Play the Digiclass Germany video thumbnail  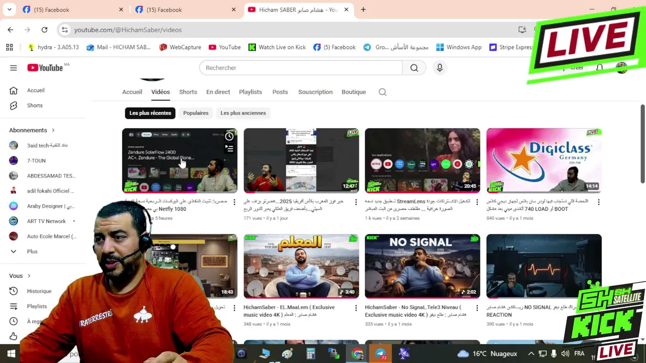coord(544,160)
